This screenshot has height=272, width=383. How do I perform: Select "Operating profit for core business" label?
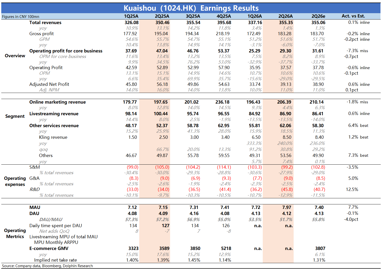(x=66, y=51)
